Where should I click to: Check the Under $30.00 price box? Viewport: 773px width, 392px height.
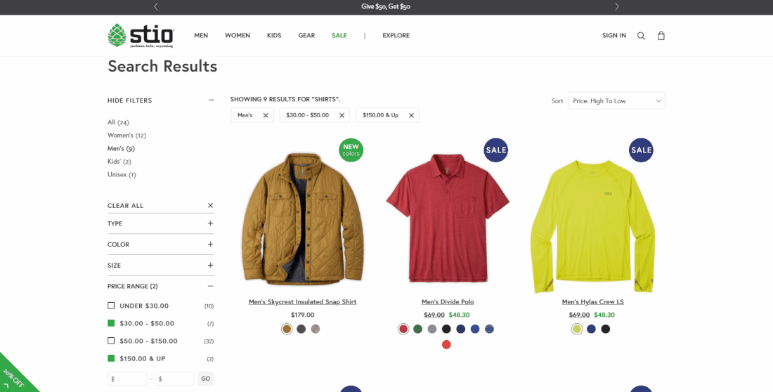tap(111, 306)
